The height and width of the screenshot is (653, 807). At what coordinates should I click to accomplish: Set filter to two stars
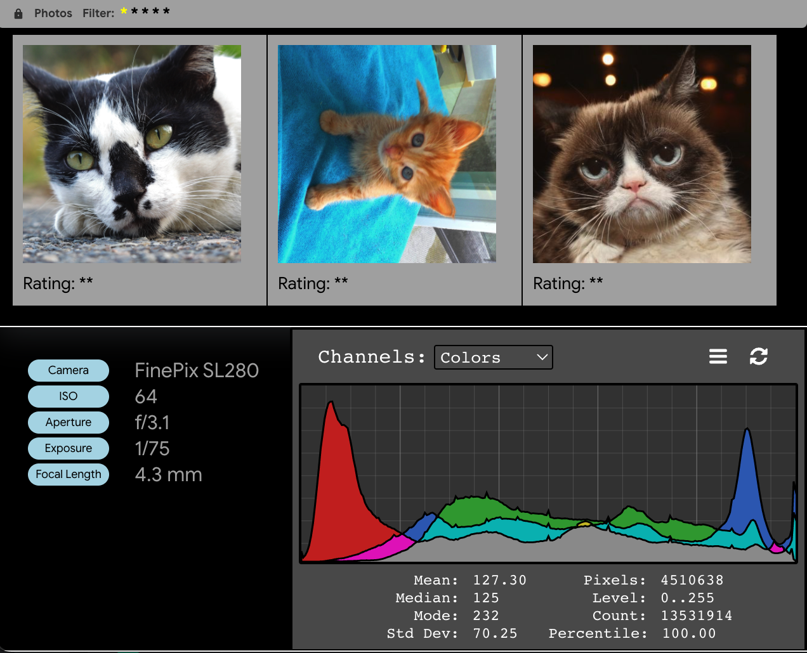click(x=134, y=11)
